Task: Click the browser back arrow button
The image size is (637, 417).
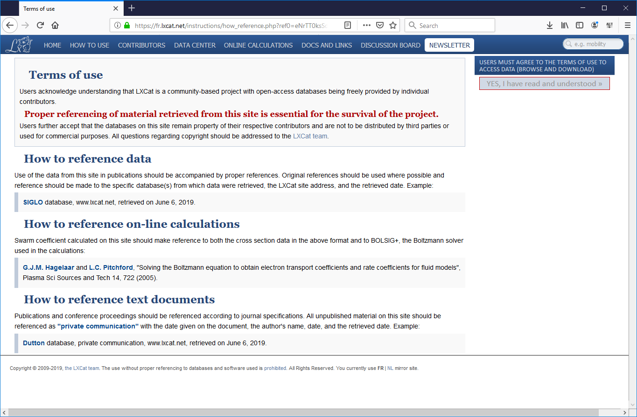Action: click(10, 25)
